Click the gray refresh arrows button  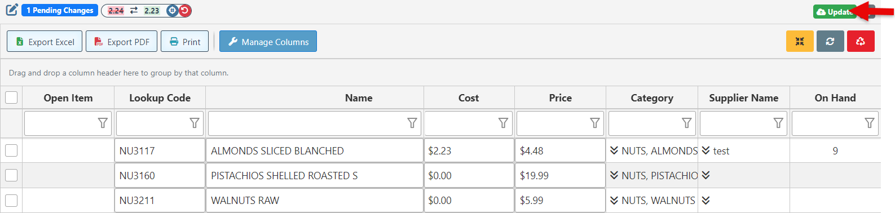click(x=830, y=41)
